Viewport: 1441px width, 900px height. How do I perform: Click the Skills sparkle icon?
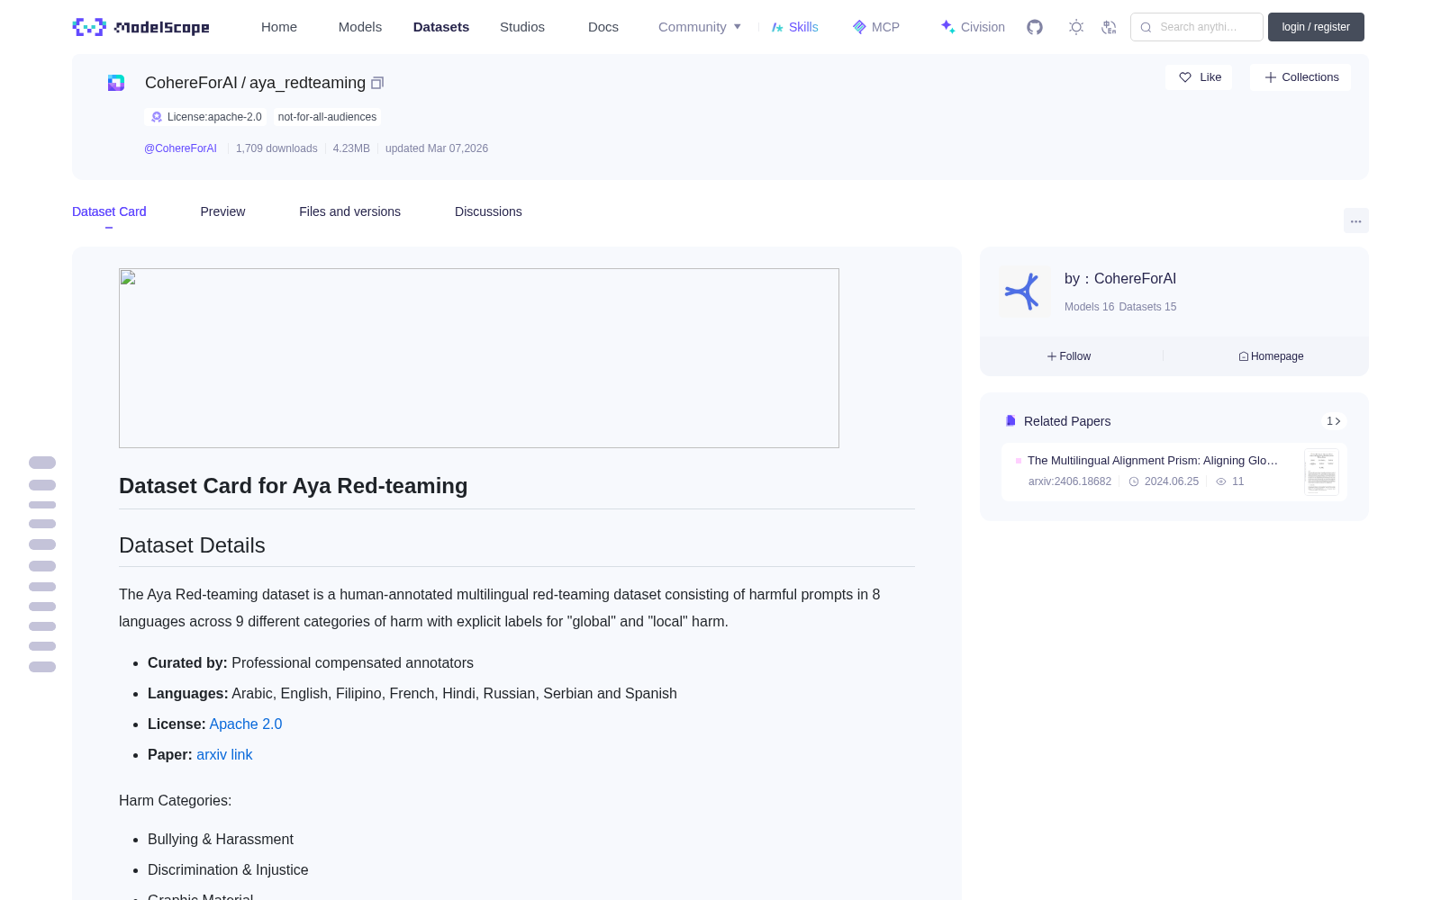[x=777, y=27]
